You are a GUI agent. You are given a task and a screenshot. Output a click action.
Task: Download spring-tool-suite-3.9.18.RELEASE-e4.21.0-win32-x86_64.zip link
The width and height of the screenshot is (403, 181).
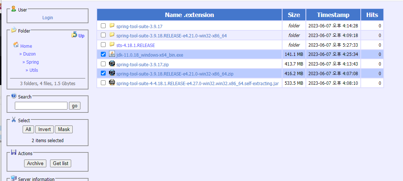coord(175,74)
